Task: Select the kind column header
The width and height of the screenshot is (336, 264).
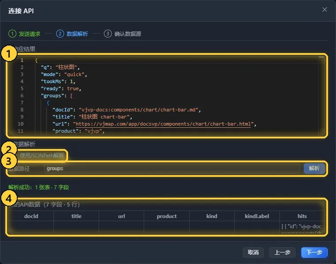Action: coord(212,216)
